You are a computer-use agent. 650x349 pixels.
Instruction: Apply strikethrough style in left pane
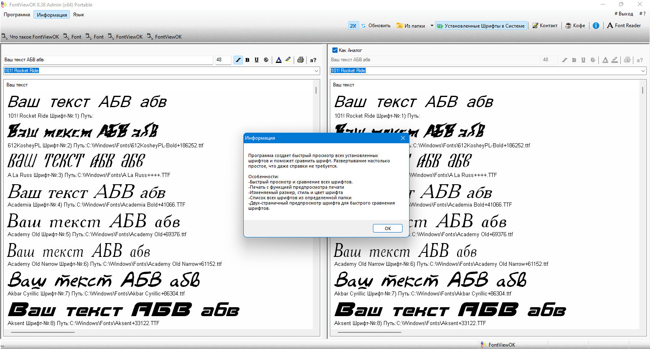coord(266,60)
